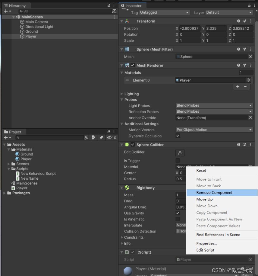This screenshot has height=276, width=258.
Task: Open the Light Probes dropdown
Action: point(214,105)
